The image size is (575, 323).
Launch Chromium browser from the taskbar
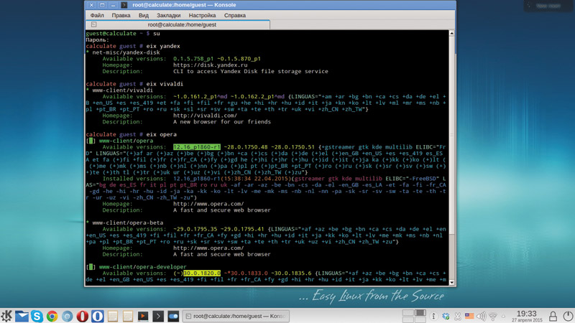coord(67,316)
